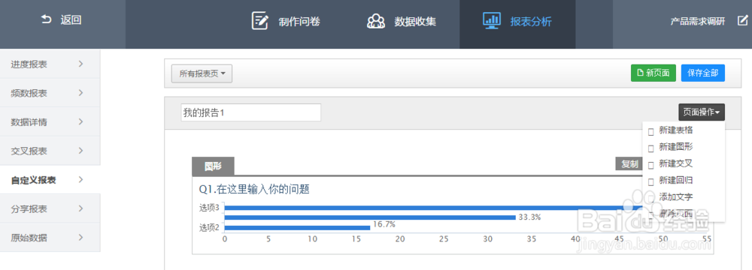Screen dimensions: 752x270
Task: Expand the 数据详情 sidebar chevron
Action: point(80,121)
